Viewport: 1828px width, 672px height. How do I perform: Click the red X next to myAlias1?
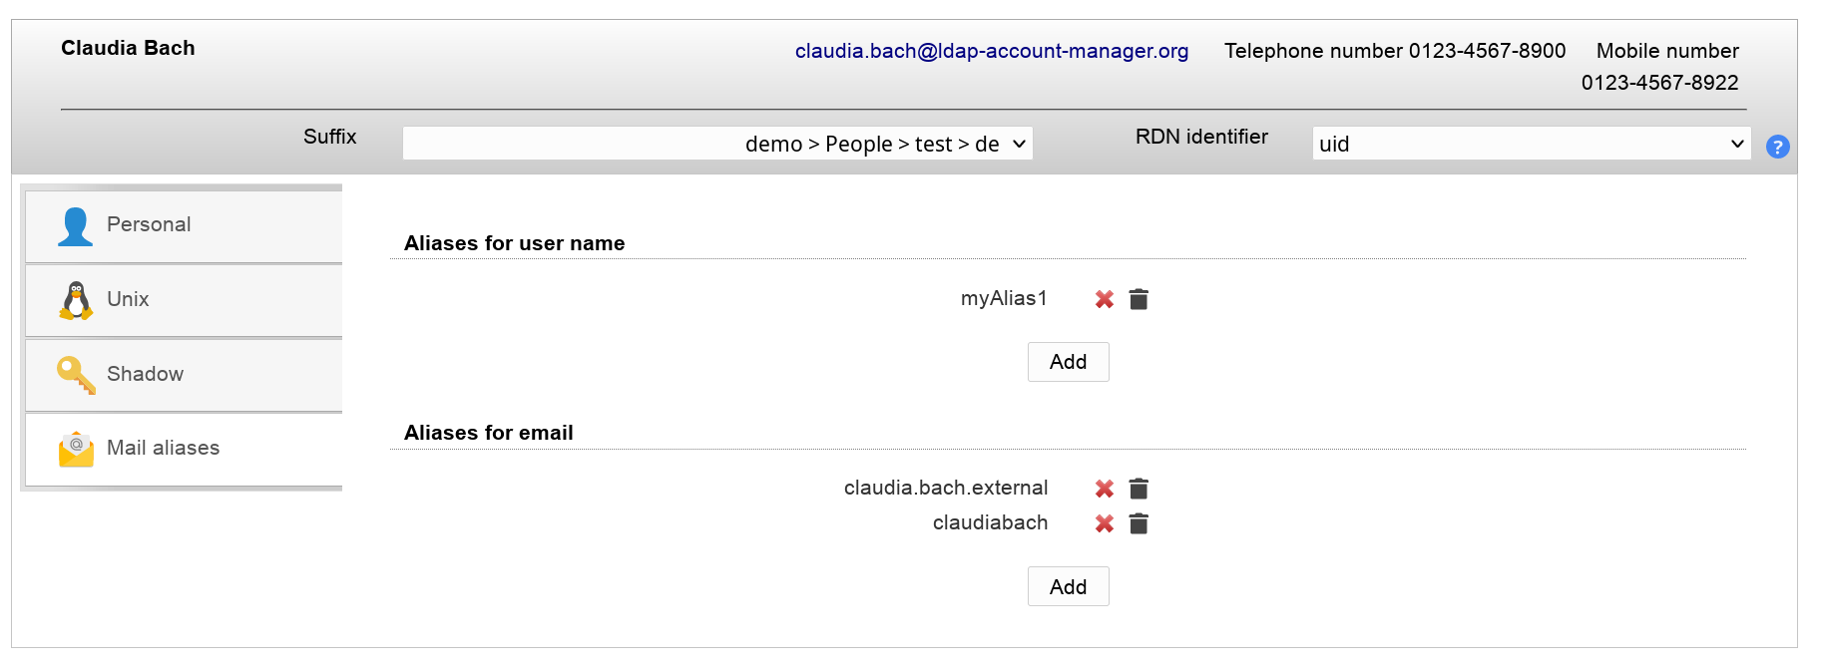1104,299
